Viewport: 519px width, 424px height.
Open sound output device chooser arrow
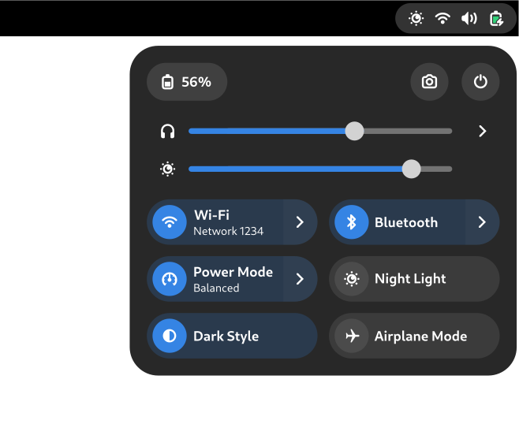tap(483, 132)
